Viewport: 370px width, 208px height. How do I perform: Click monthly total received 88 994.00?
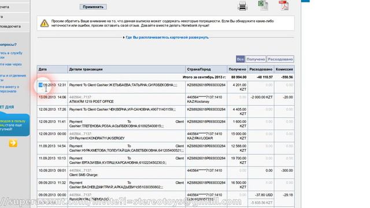239,77
